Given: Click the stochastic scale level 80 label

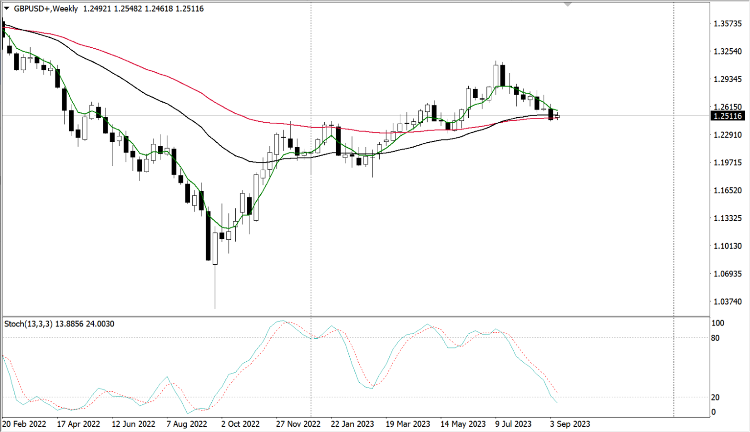Looking at the screenshot, I should tap(716, 338).
